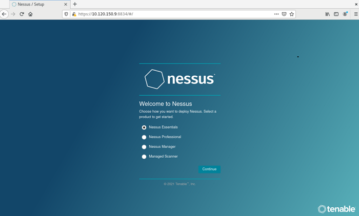Screen dimensions: 359x216
Task: Open the Firefox account icon
Action: click(x=345, y=14)
